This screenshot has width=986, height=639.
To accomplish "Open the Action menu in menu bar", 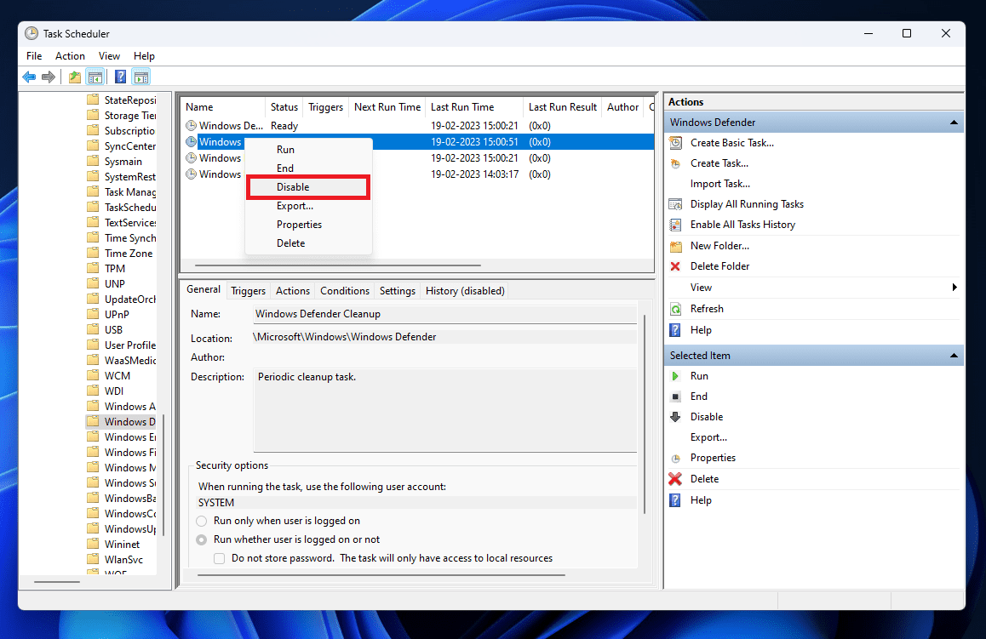I will [x=70, y=56].
